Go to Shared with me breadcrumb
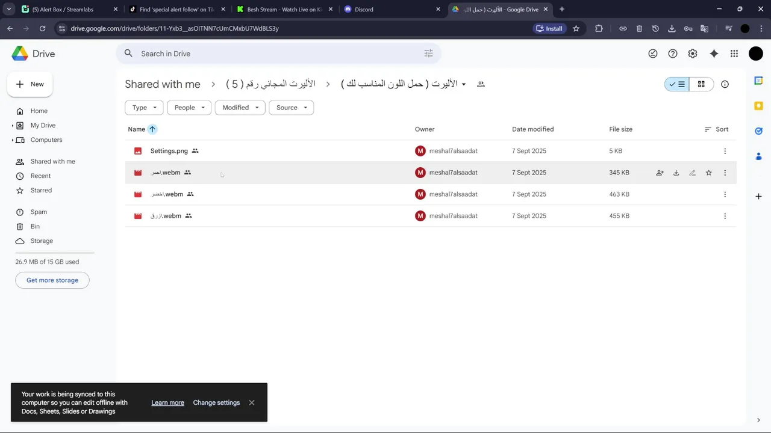This screenshot has width=771, height=433. click(x=163, y=84)
